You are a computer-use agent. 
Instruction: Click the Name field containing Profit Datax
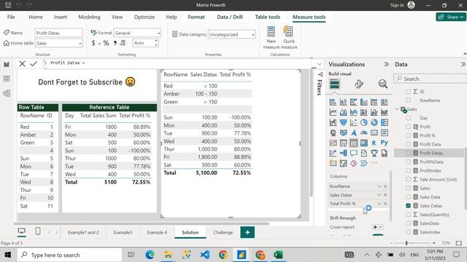pyautogui.click(x=58, y=33)
